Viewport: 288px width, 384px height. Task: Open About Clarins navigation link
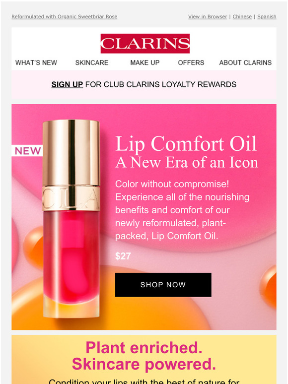(245, 63)
